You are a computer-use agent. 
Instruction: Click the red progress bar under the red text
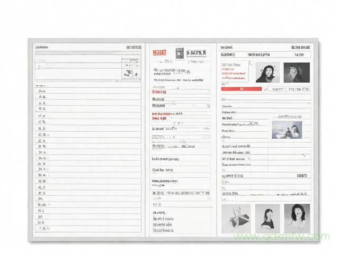click(242, 89)
